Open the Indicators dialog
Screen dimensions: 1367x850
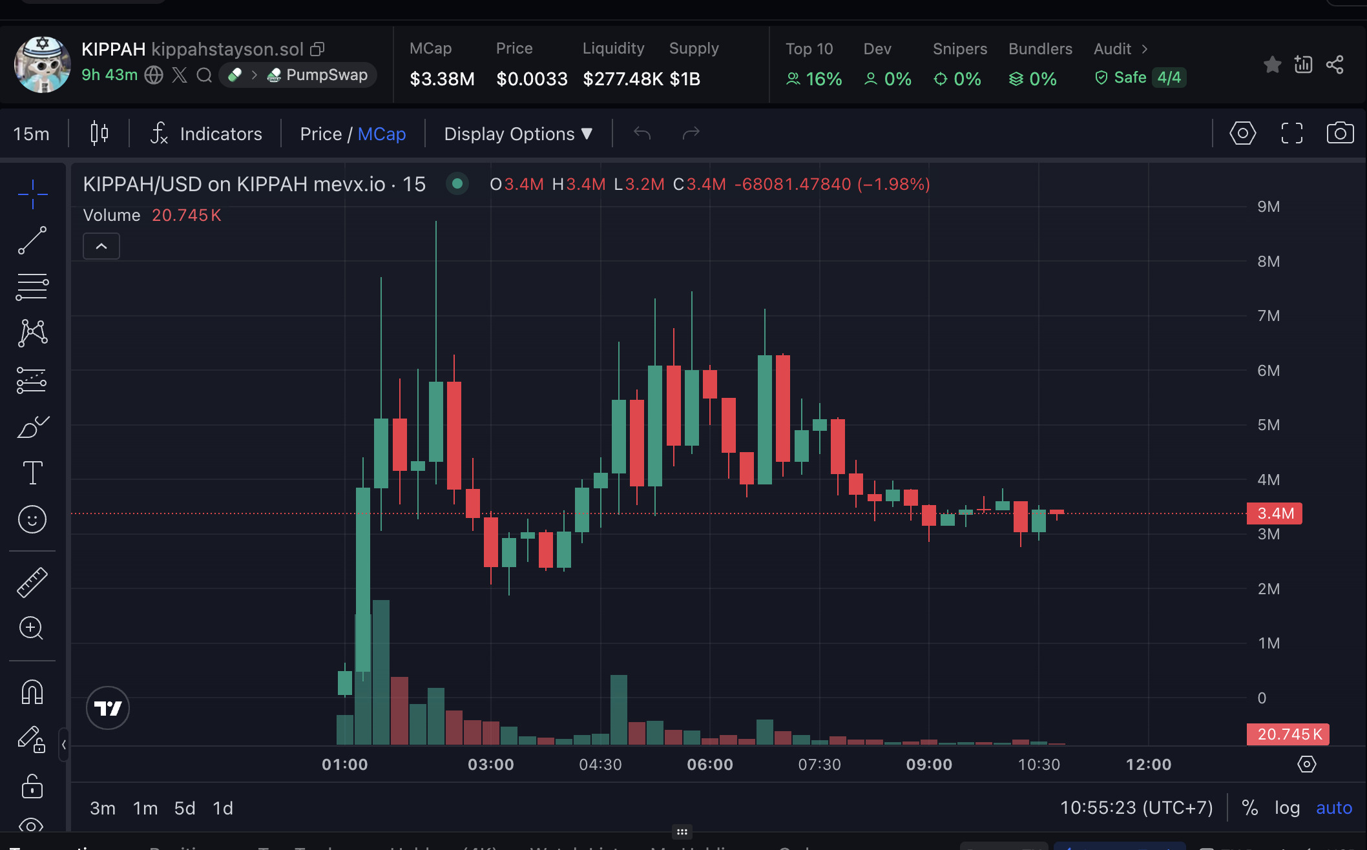coord(207,134)
